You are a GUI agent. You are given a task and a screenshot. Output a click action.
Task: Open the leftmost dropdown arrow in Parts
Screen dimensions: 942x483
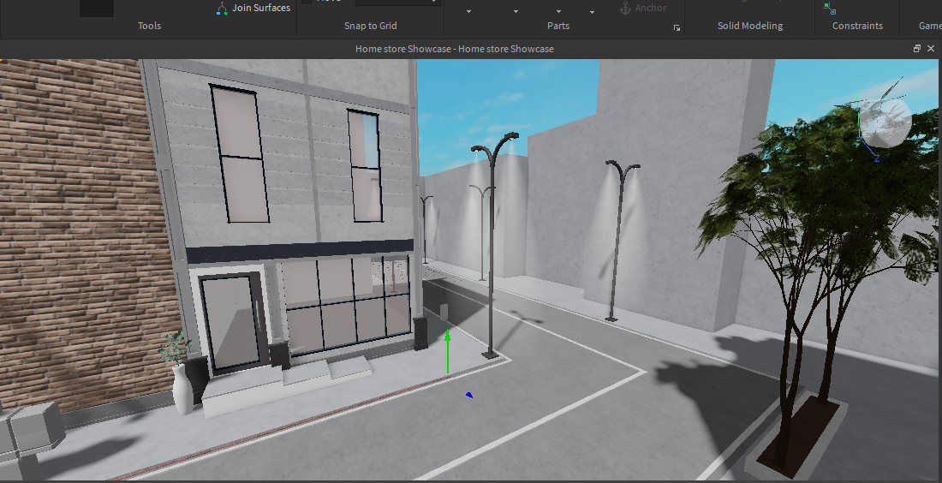[x=468, y=11]
